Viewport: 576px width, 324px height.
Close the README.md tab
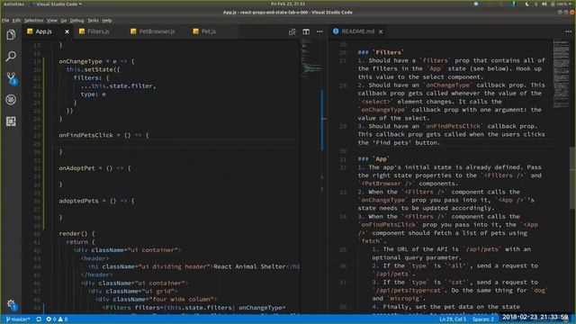381,31
